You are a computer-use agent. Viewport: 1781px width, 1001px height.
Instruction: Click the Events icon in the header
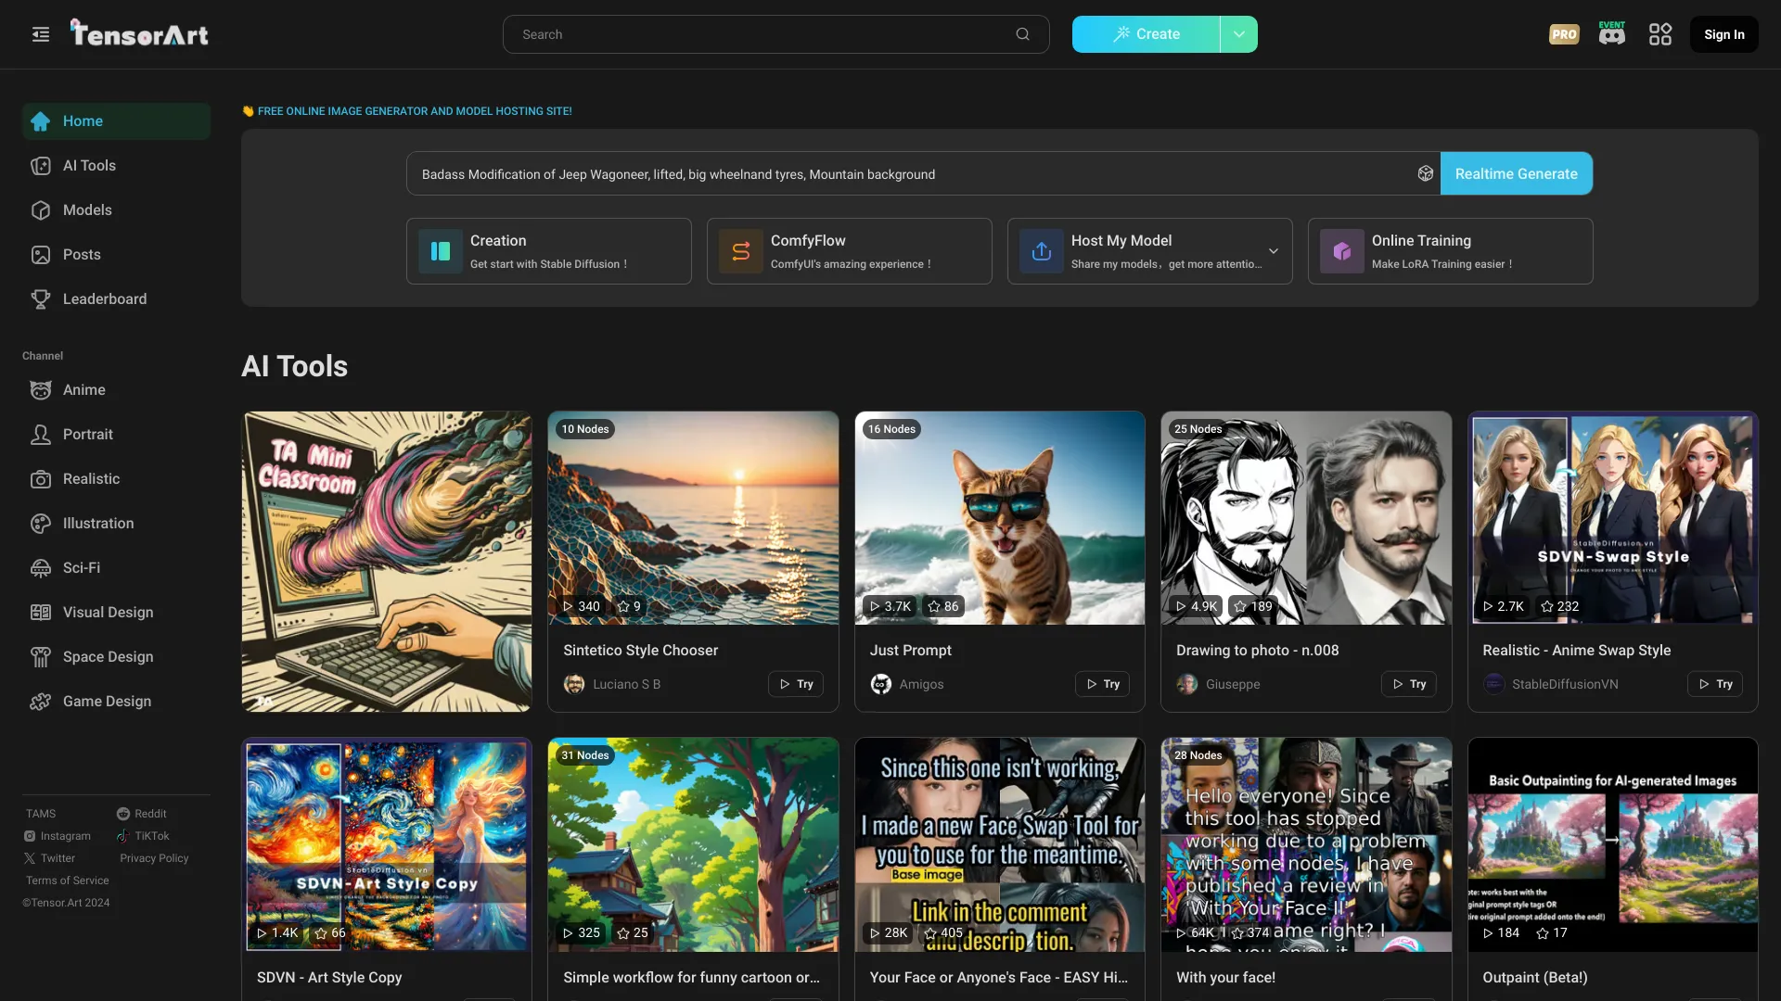click(1611, 33)
